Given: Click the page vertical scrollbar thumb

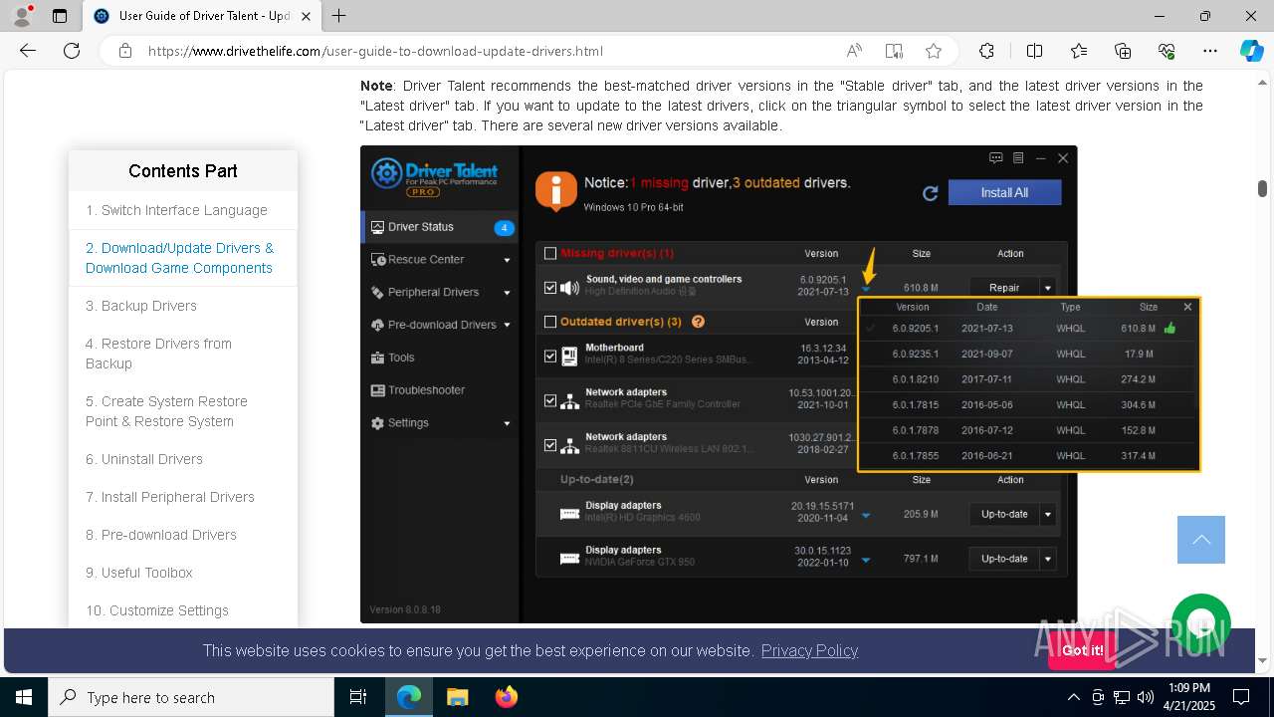Looking at the screenshot, I should coord(1262,188).
